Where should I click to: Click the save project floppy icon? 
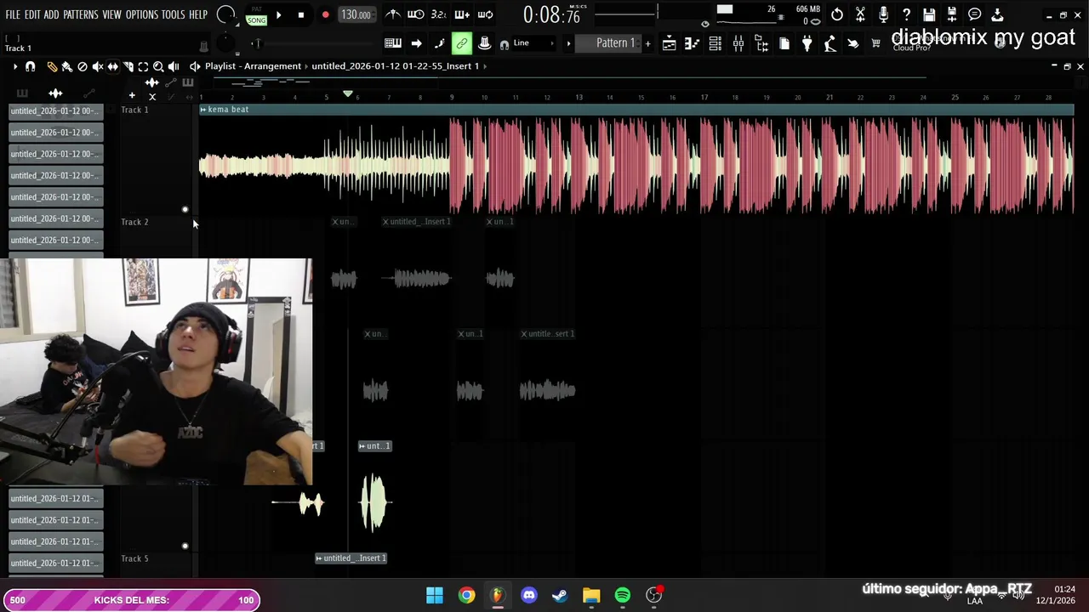[929, 14]
